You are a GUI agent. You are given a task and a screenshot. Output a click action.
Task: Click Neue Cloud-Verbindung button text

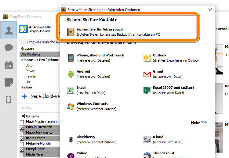[x=45, y=96]
